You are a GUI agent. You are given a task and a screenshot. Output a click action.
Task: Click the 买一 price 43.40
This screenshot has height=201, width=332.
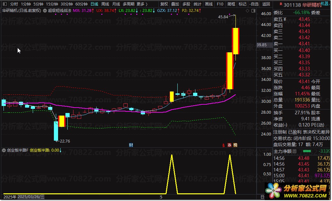[304, 50]
